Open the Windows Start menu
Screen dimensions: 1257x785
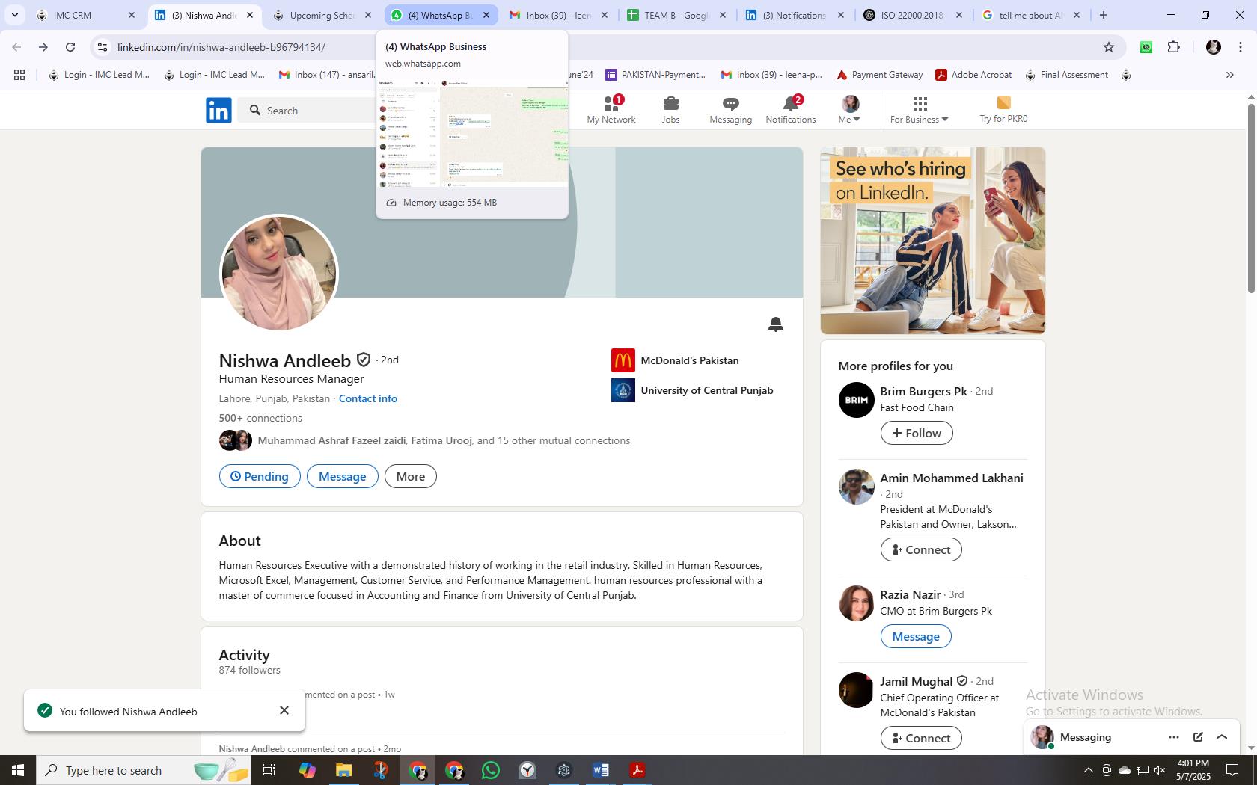18,770
